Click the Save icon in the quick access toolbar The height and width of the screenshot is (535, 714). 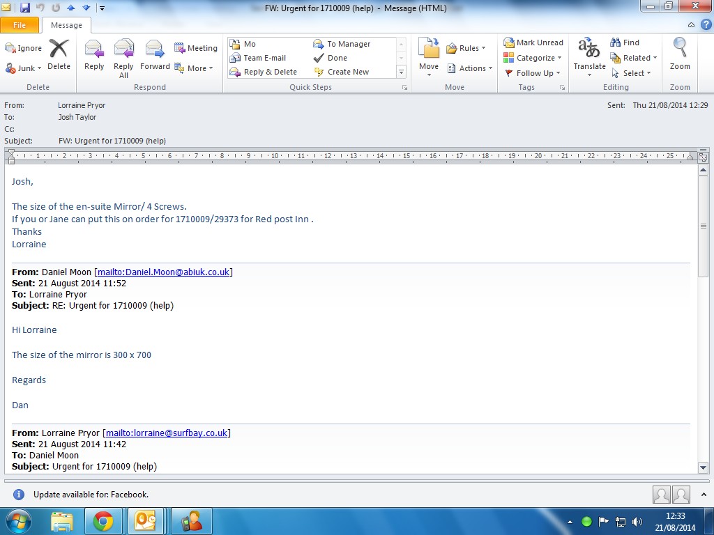coord(25,8)
